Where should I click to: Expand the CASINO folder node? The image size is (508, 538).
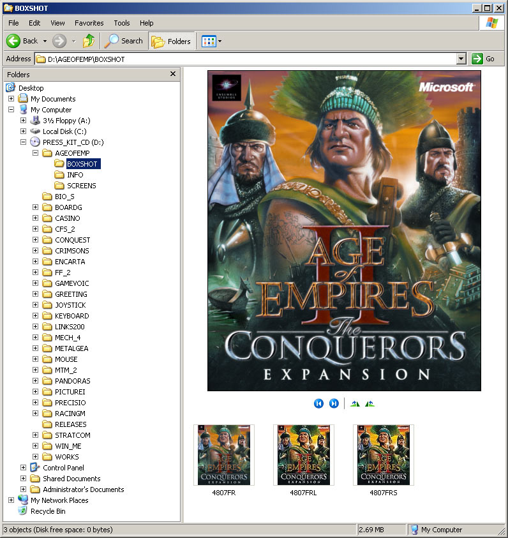click(36, 218)
